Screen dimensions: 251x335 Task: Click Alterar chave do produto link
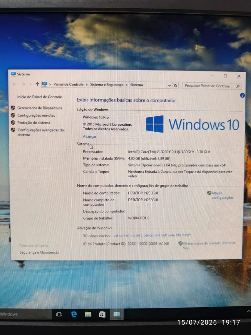coord(209,245)
